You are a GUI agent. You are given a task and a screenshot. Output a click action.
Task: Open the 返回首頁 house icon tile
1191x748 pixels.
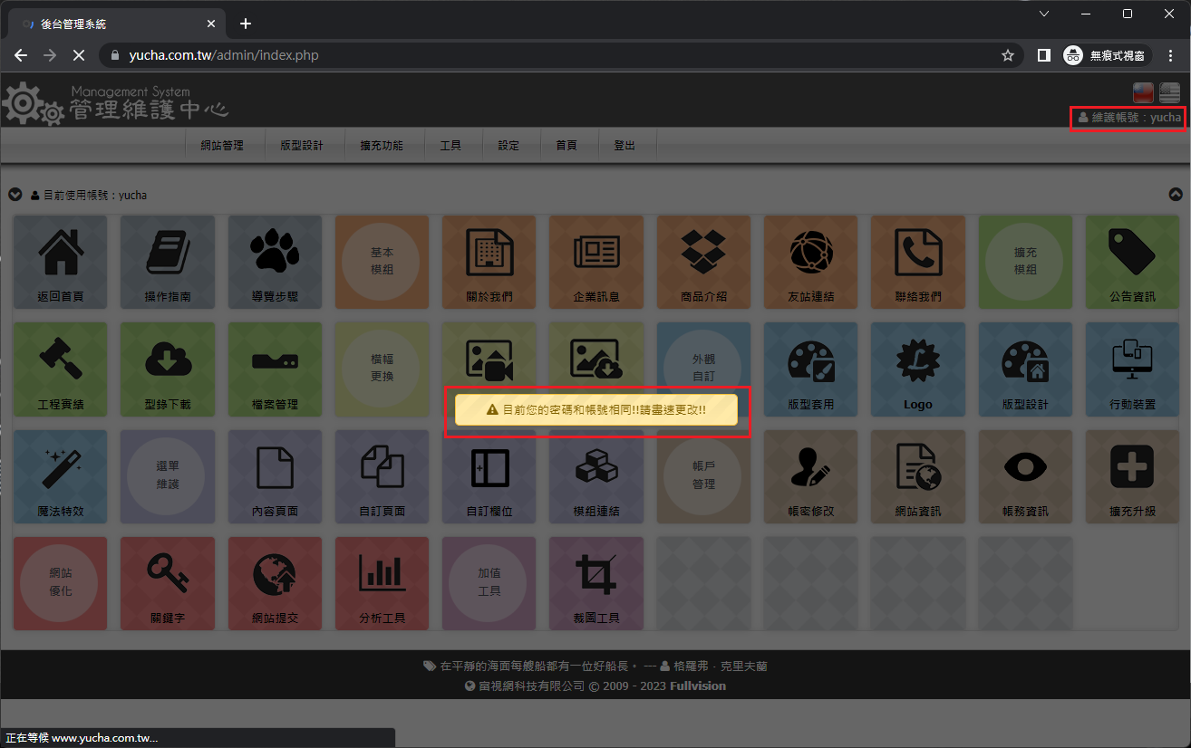point(61,262)
